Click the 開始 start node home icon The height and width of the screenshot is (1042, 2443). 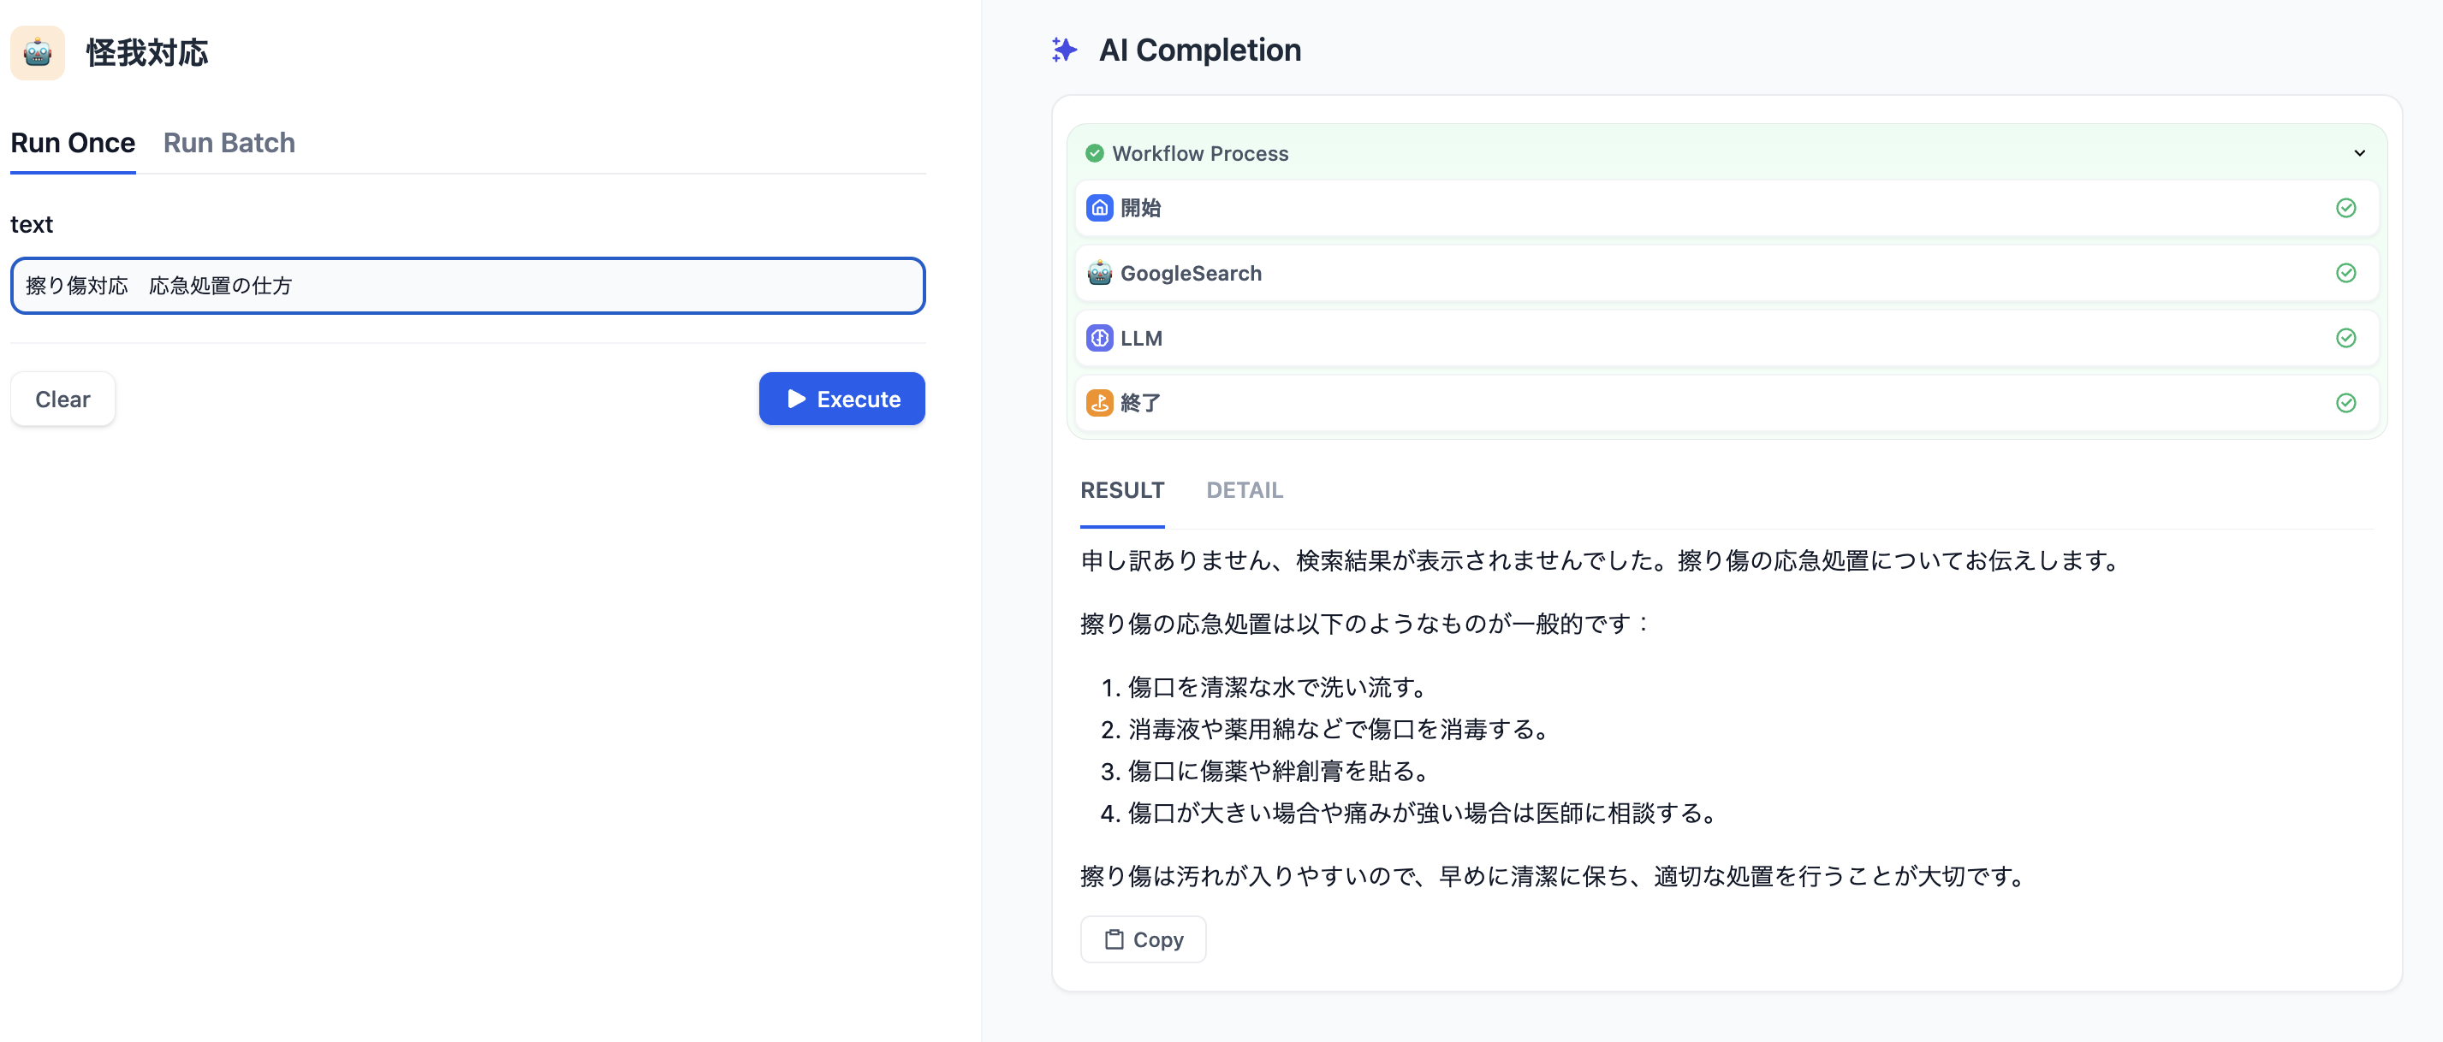point(1099,208)
